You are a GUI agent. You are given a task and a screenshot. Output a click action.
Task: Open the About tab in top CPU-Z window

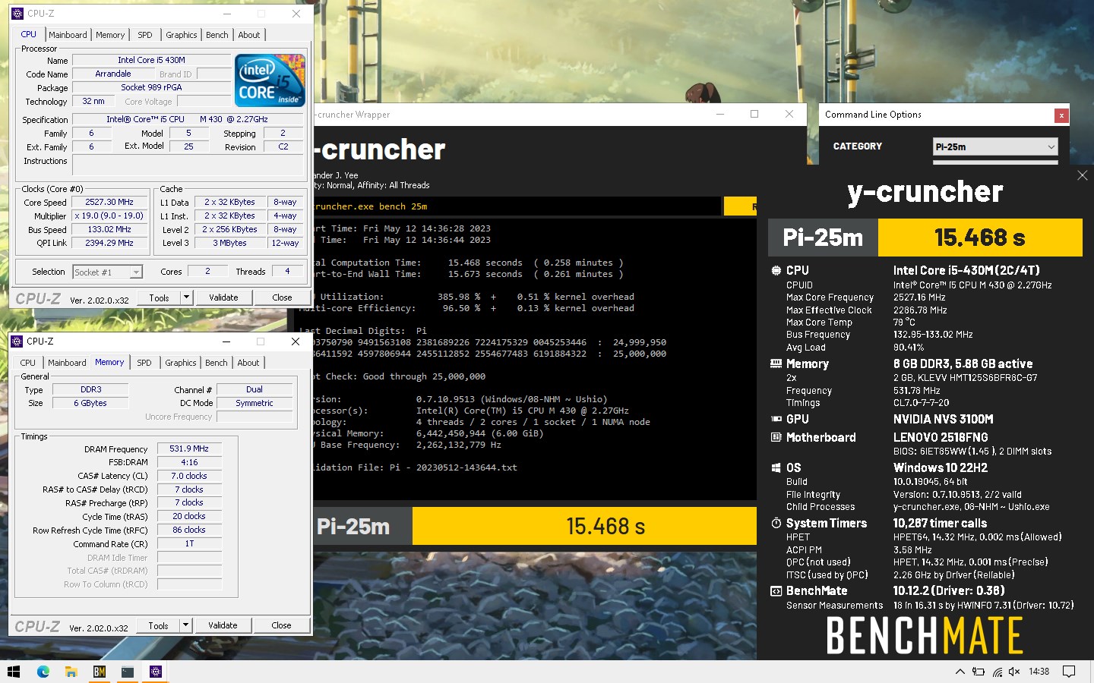point(249,35)
